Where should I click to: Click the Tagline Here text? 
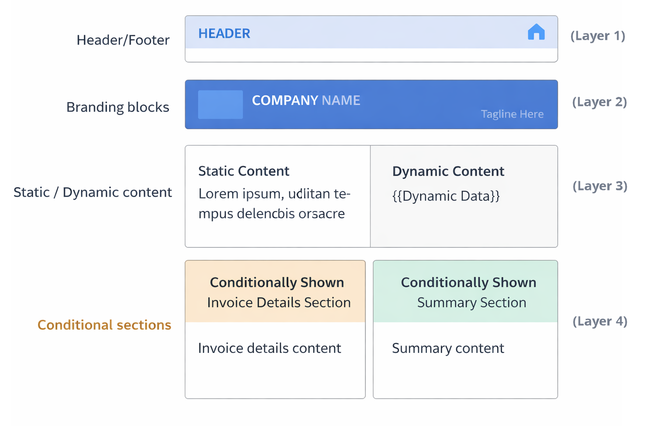tap(512, 114)
